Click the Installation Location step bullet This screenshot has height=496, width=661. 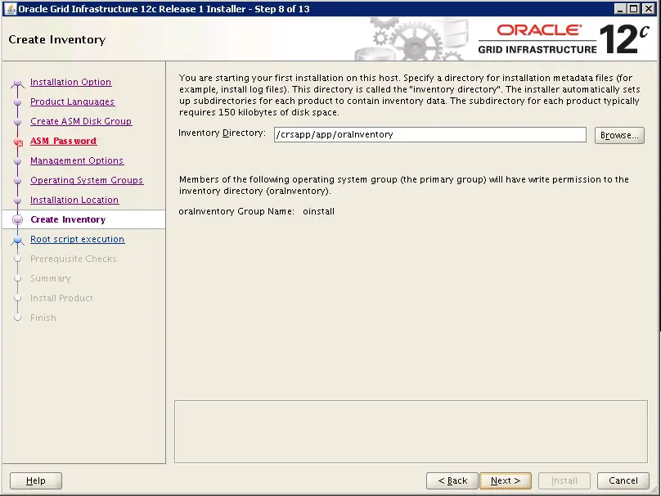point(18,201)
